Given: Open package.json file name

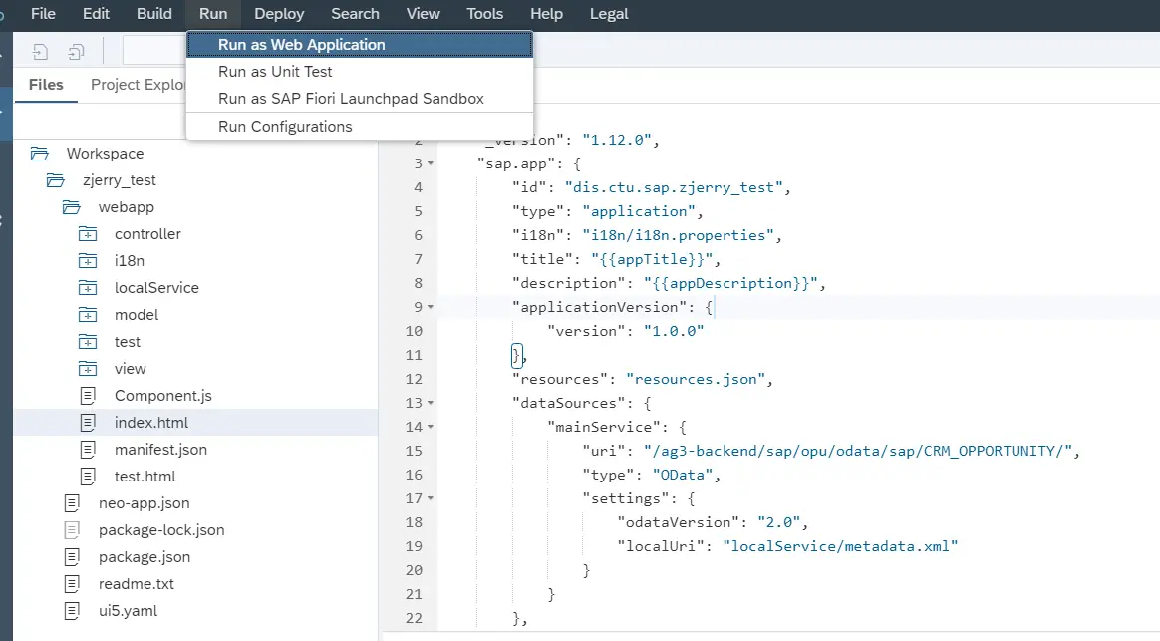Looking at the screenshot, I should [x=145, y=557].
